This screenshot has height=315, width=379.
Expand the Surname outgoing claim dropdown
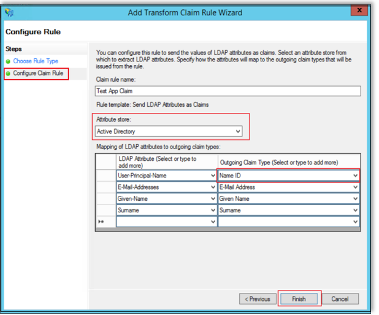(355, 211)
